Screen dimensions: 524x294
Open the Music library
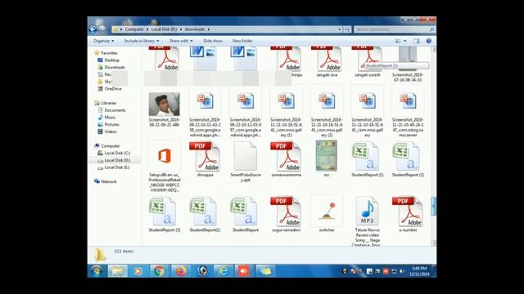click(x=110, y=118)
